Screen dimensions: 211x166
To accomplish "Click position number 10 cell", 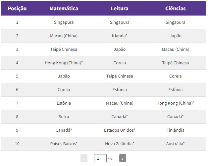I will (17, 144).
